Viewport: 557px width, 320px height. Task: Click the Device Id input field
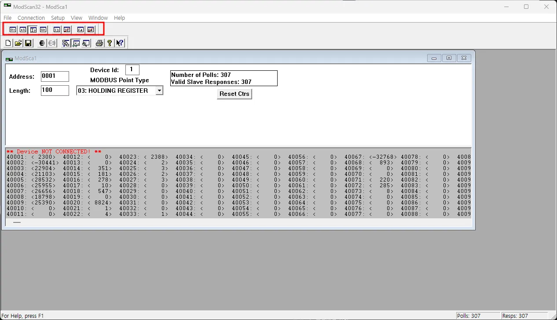coord(132,69)
